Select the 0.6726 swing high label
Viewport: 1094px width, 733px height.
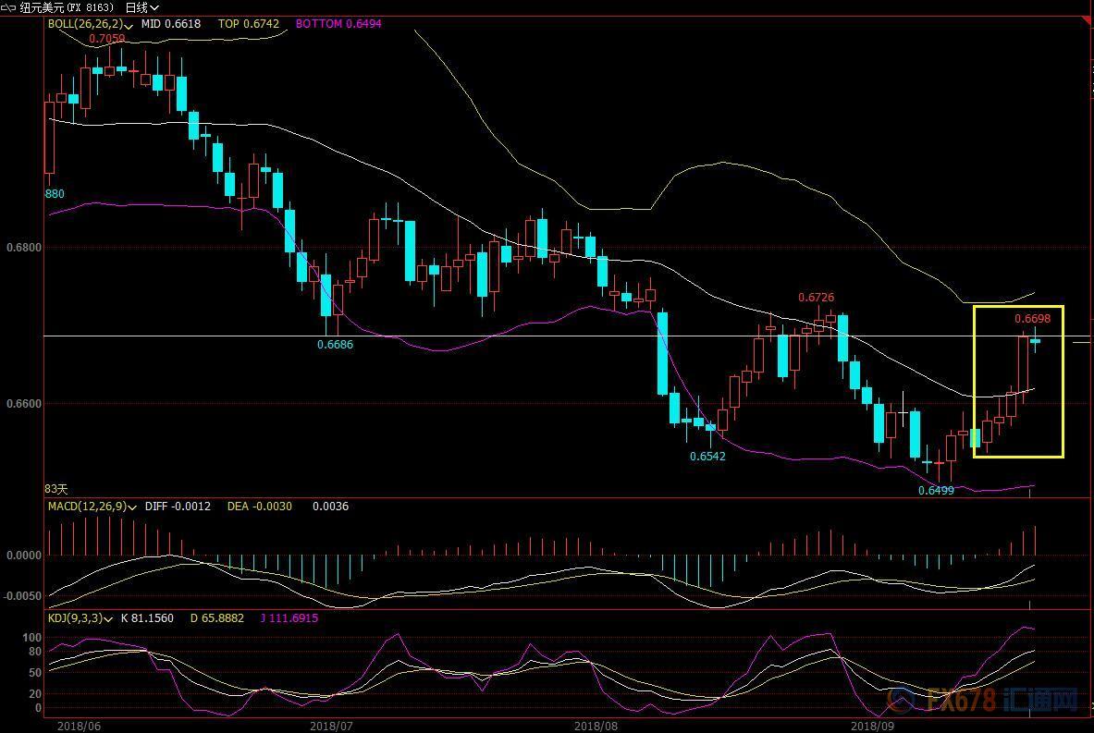(x=816, y=298)
